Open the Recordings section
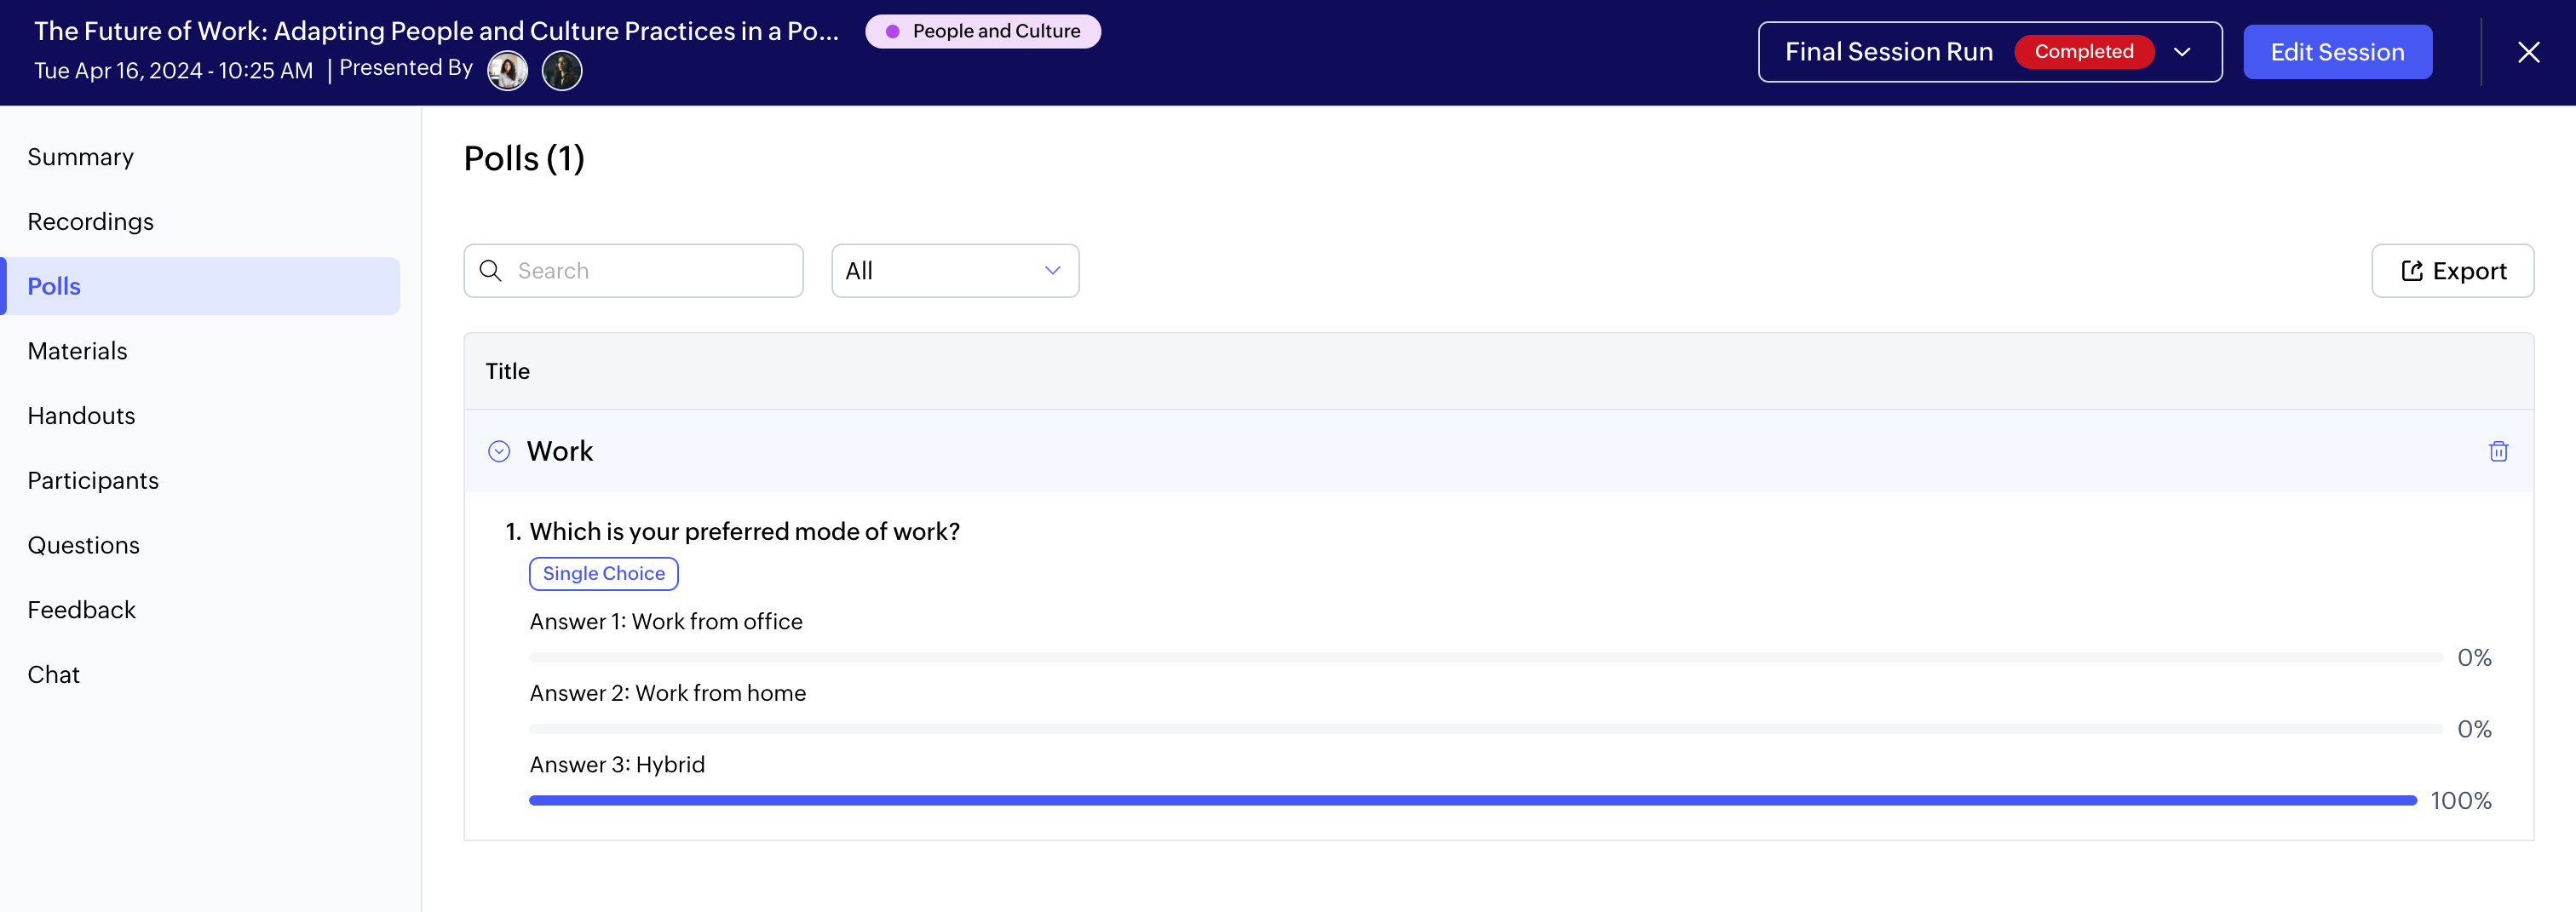Viewport: 2576px width, 912px height. click(x=90, y=222)
